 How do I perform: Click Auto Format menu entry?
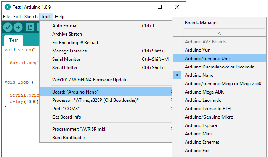(x=65, y=26)
